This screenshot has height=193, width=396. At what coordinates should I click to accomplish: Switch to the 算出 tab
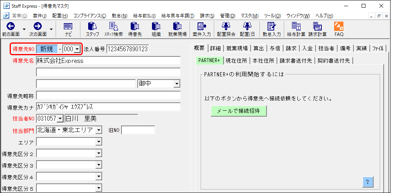tap(259, 49)
